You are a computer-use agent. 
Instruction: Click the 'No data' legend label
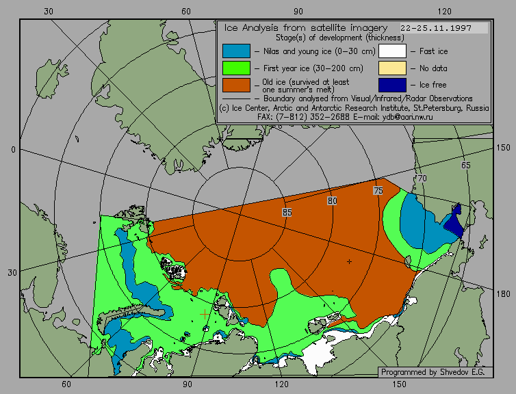(x=433, y=68)
